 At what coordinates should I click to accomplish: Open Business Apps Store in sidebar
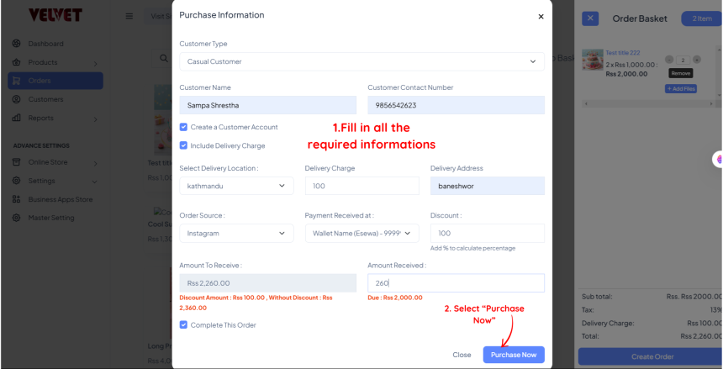tap(61, 199)
